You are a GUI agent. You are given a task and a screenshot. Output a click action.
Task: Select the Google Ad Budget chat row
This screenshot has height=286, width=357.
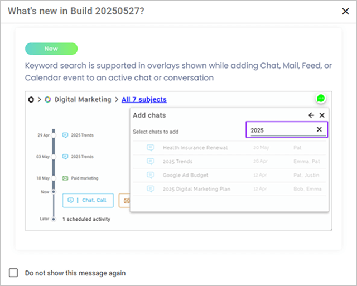[229, 175]
